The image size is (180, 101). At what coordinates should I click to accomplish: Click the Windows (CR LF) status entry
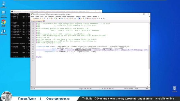pyautogui.click(x=129, y=89)
